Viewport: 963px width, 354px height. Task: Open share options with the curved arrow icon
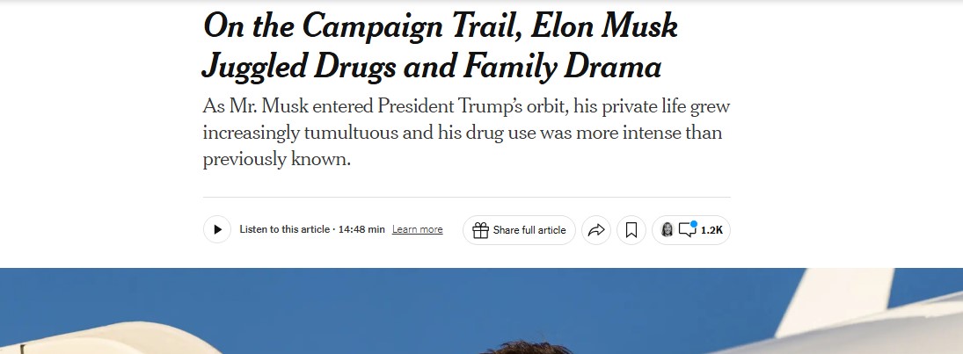coord(596,230)
